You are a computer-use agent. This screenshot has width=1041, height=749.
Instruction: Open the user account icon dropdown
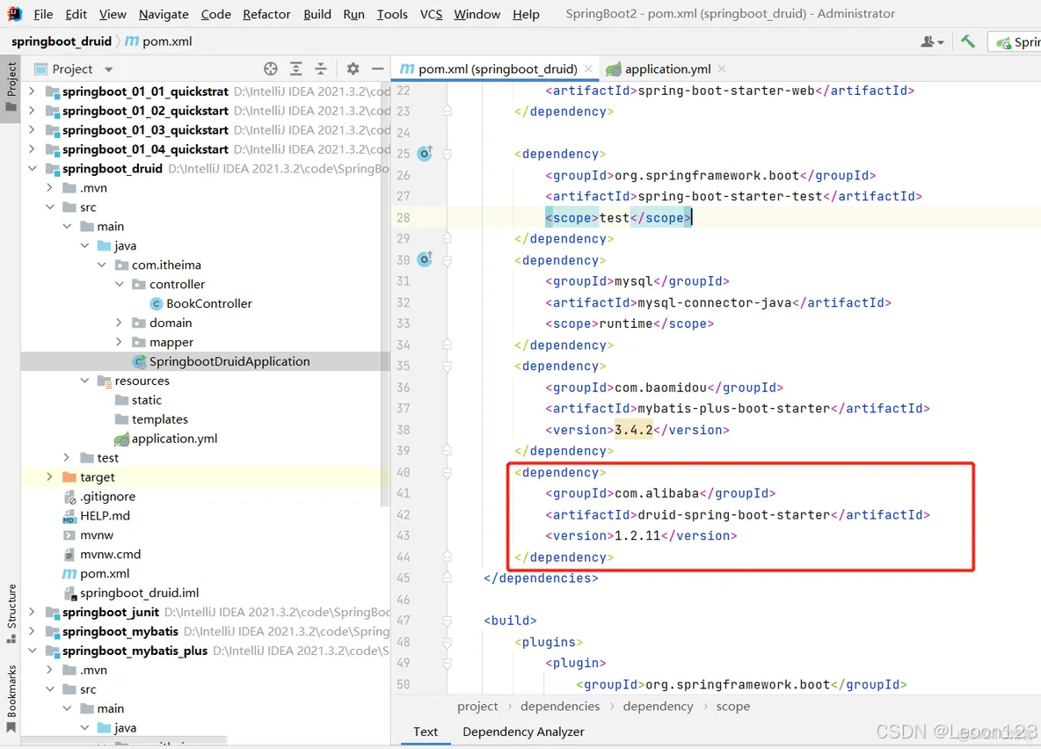click(x=932, y=42)
